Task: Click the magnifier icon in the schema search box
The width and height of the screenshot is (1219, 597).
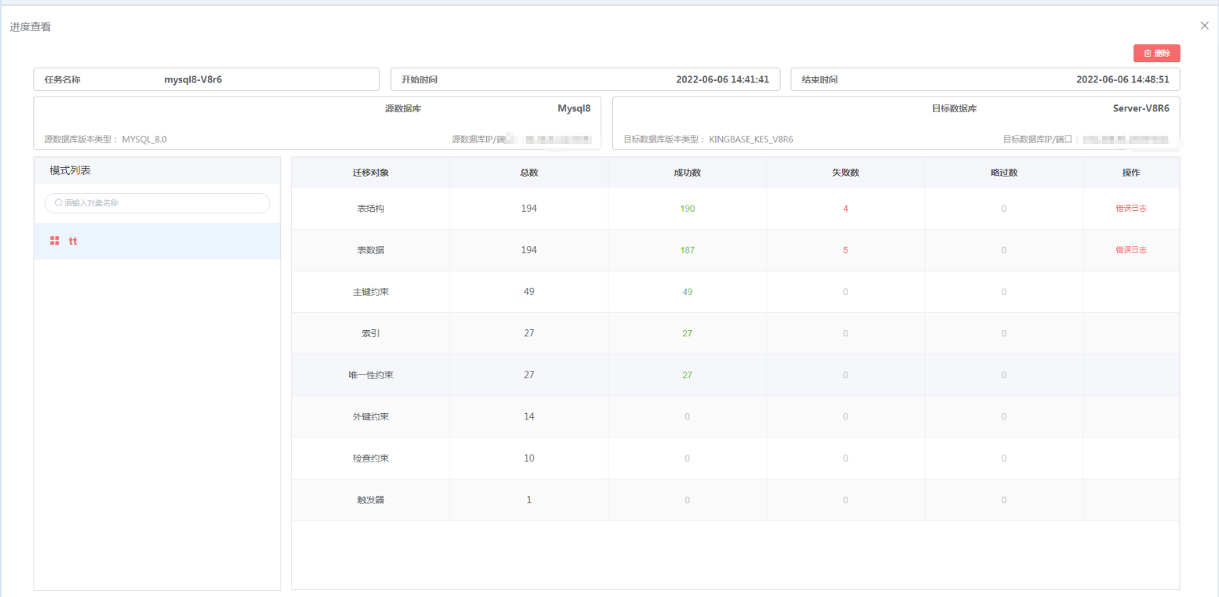Action: (58, 203)
